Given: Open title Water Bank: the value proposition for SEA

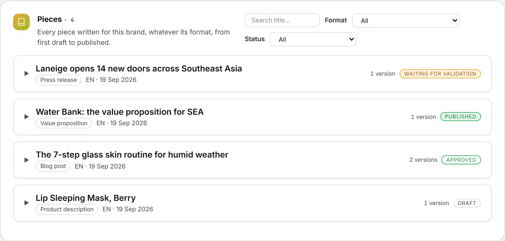Looking at the screenshot, I should (120, 112).
